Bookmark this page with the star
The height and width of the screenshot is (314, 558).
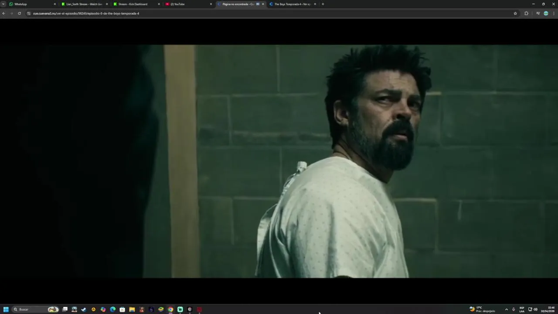tap(515, 14)
